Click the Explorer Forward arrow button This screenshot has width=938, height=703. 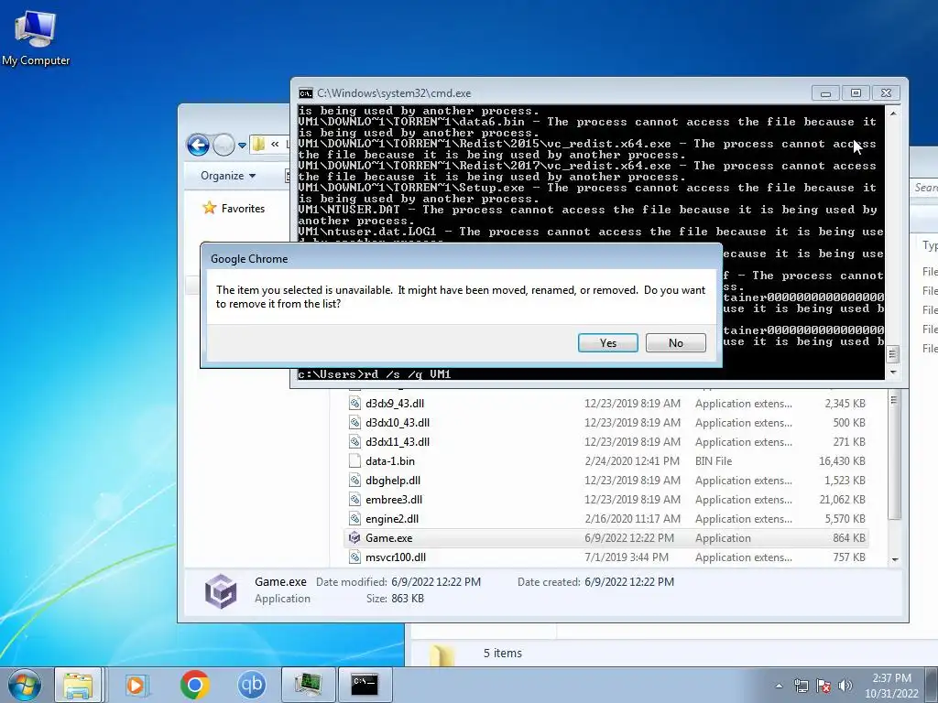[x=224, y=145]
